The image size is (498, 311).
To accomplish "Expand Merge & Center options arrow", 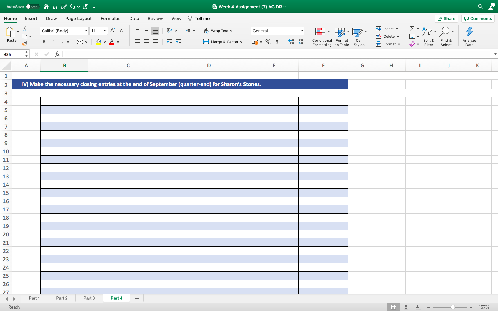I will (241, 42).
